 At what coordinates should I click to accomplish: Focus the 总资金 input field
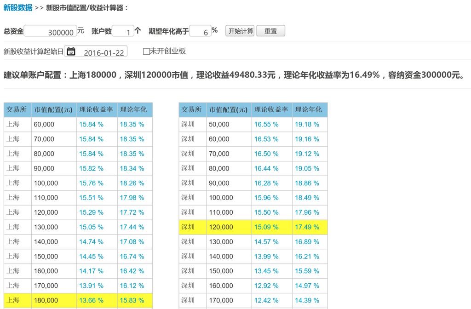coord(51,31)
